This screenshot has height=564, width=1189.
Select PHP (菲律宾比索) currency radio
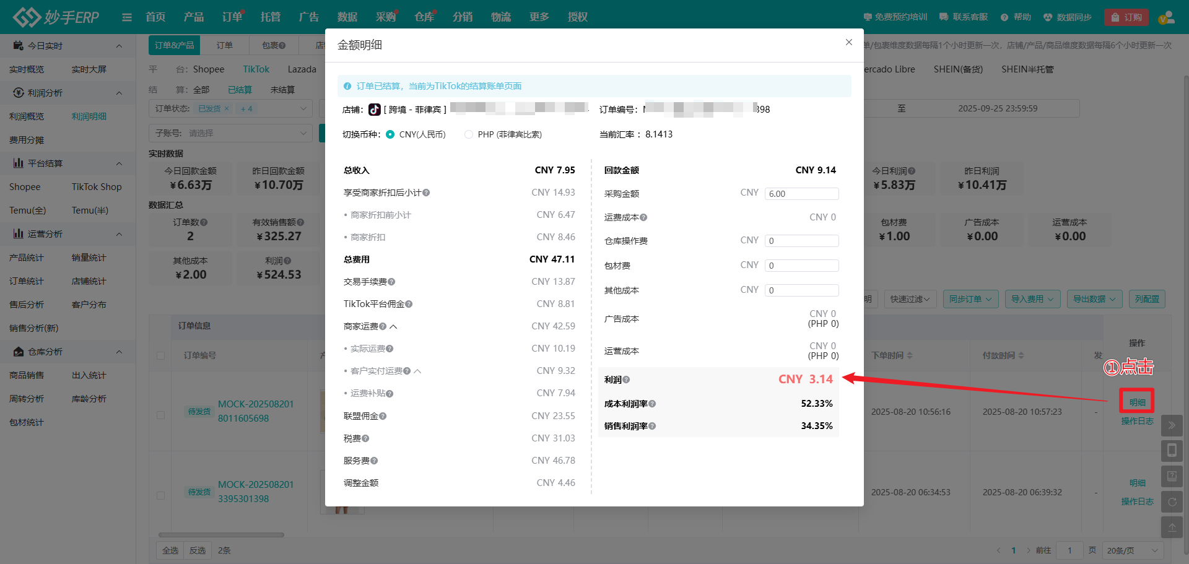tap(469, 134)
